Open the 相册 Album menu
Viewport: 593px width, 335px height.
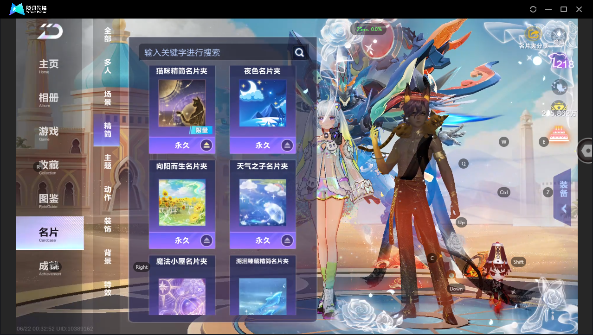pyautogui.click(x=49, y=100)
